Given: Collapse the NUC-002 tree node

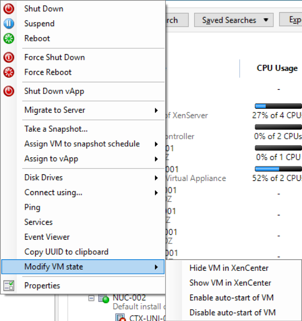Looking at the screenshot, I should 91,298.
